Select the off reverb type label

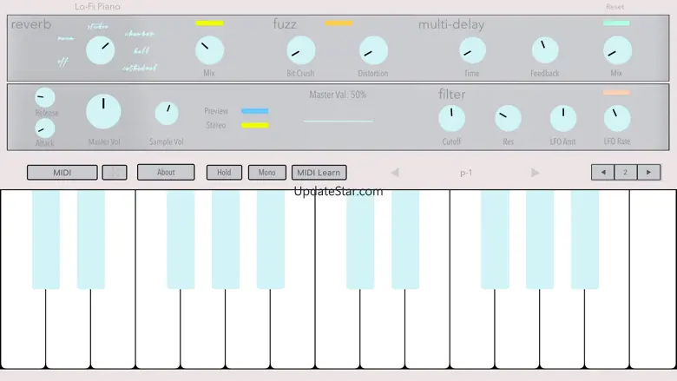(x=63, y=62)
